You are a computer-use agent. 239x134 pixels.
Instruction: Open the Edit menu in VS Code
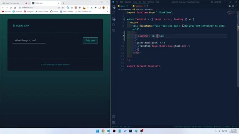tap(121, 2)
